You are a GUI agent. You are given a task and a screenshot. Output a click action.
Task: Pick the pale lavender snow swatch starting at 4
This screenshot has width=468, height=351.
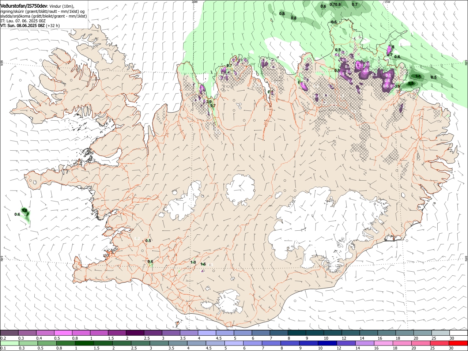click(207, 333)
